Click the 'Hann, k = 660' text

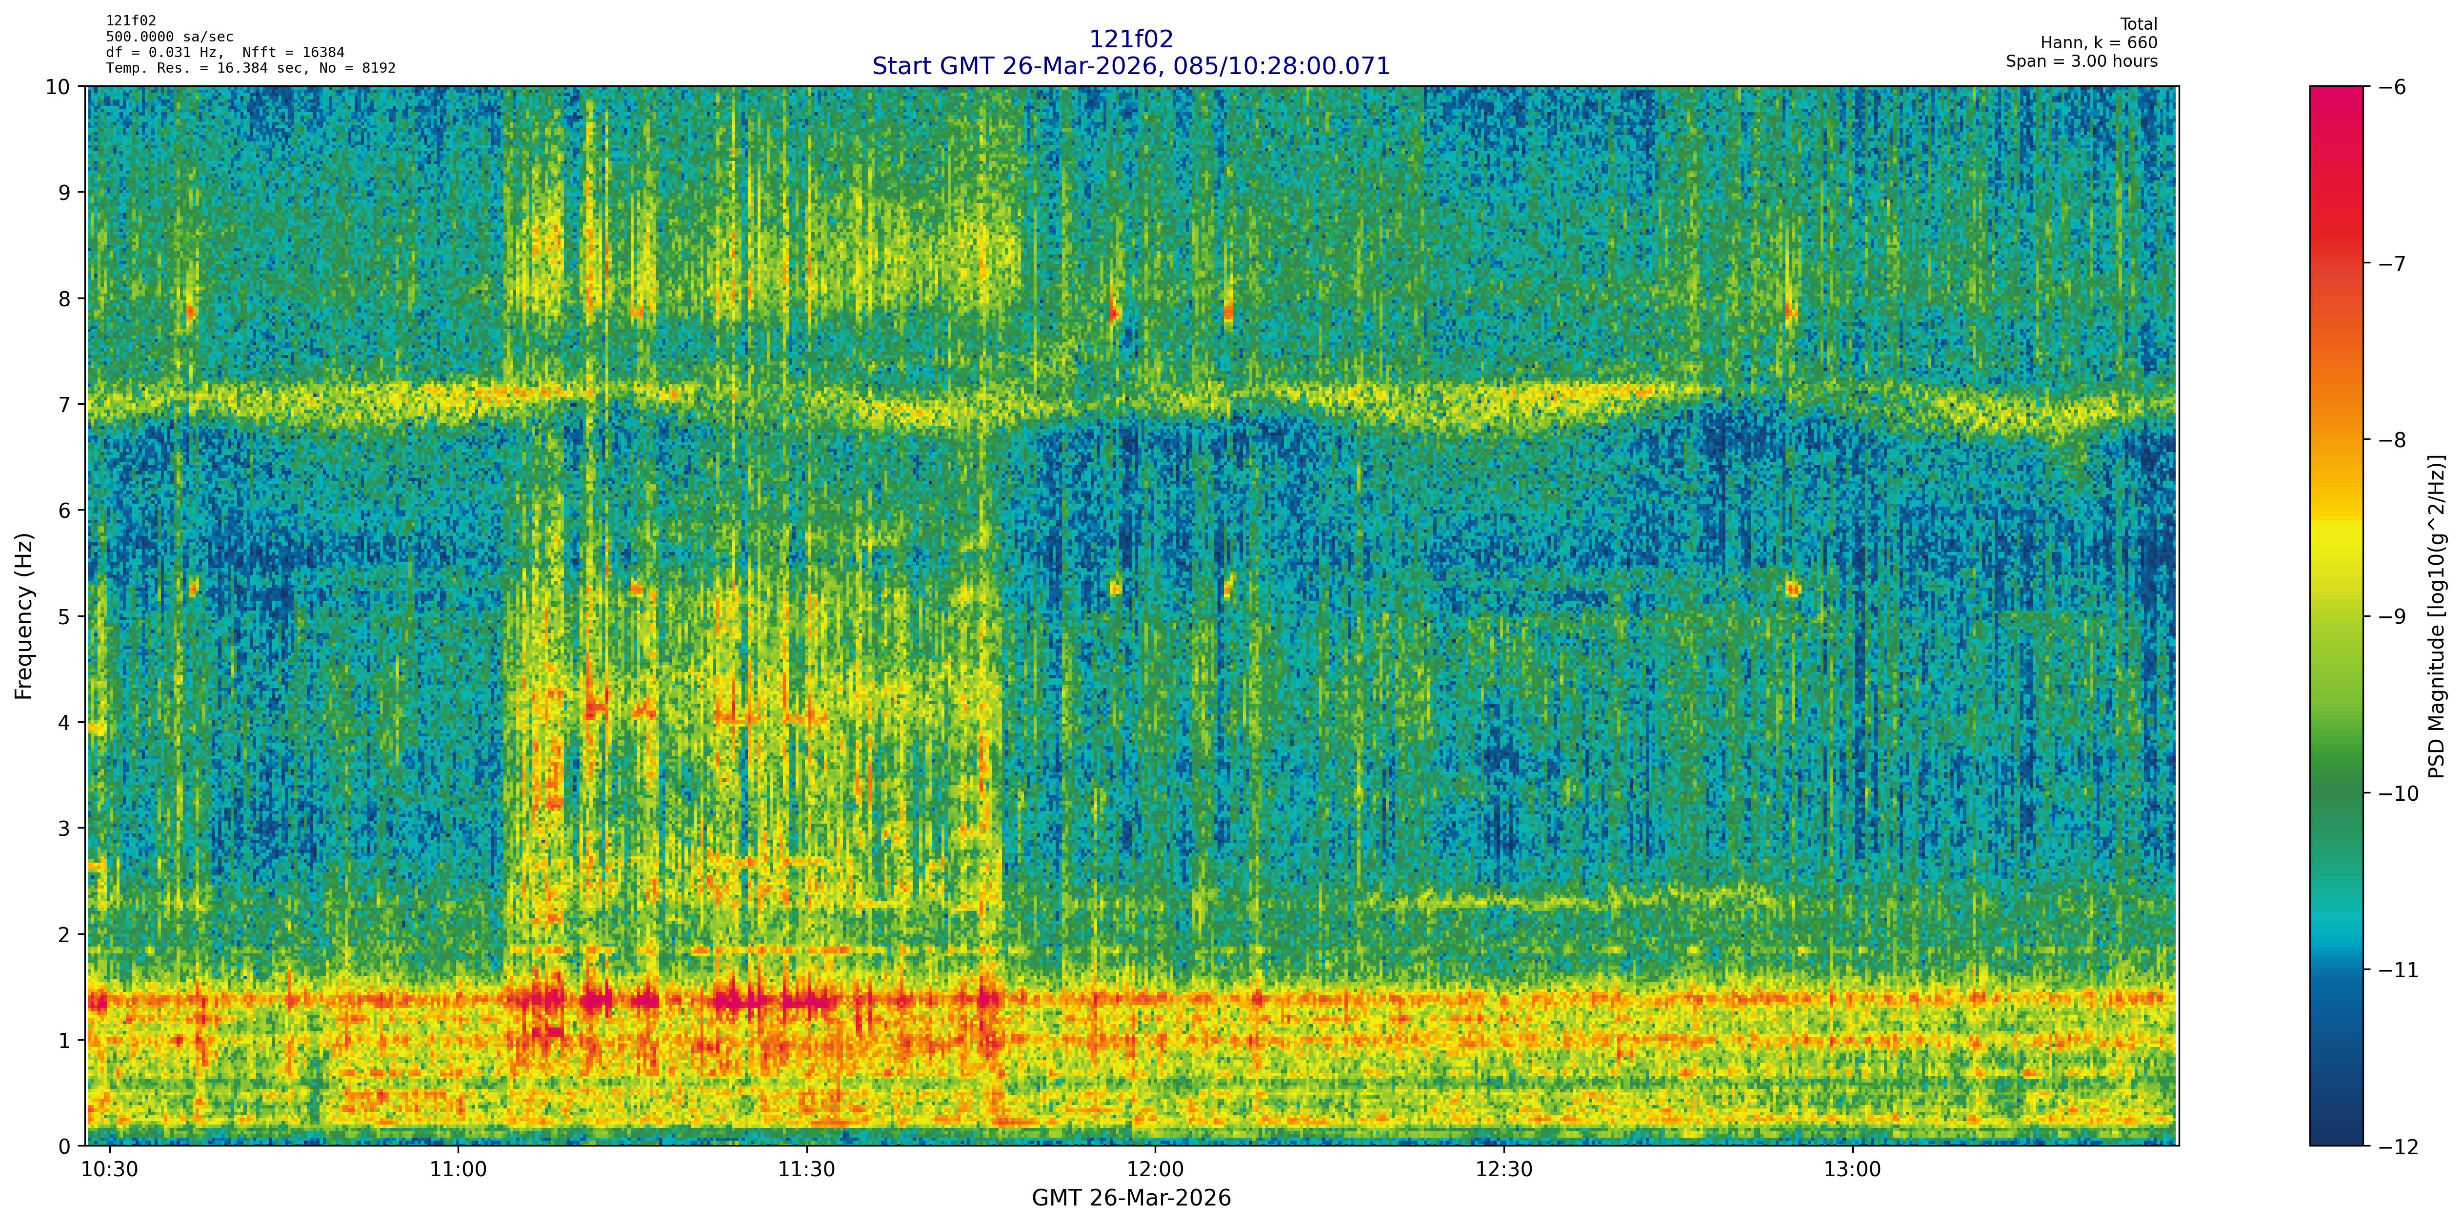tap(2099, 43)
